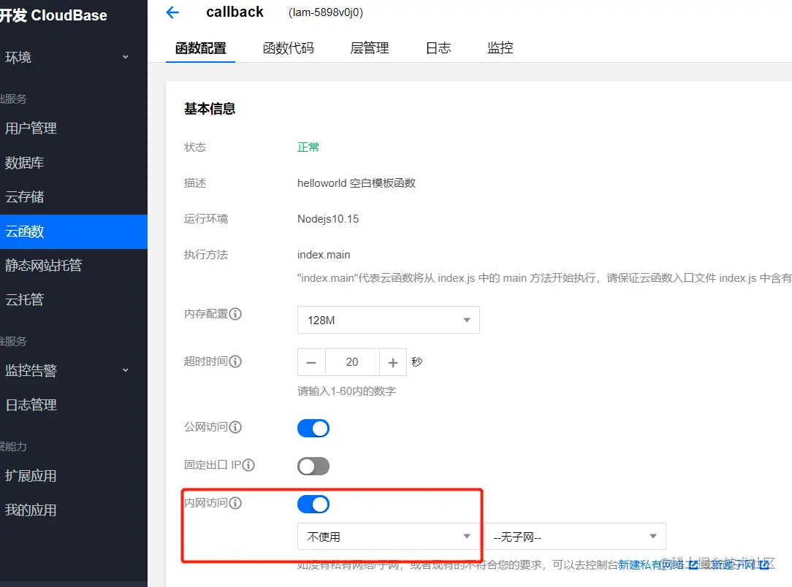Click the 正常 status text
The width and height of the screenshot is (792, 587).
coord(308,147)
